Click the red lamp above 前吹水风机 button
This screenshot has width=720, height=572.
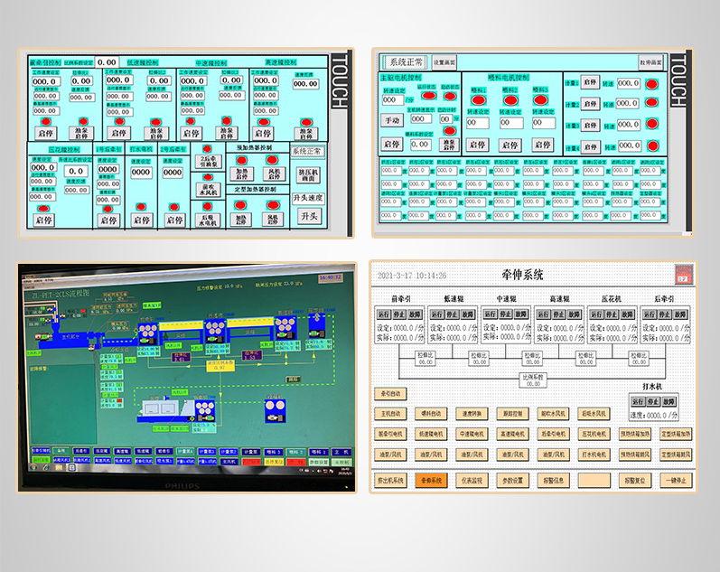209,176
